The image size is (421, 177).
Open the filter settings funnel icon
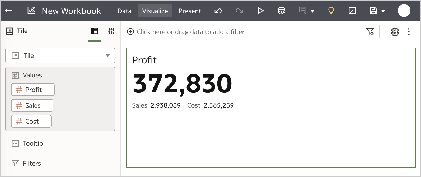(x=370, y=32)
